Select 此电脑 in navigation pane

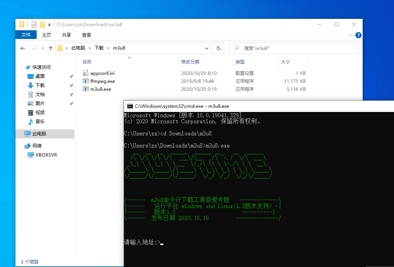[45, 134]
